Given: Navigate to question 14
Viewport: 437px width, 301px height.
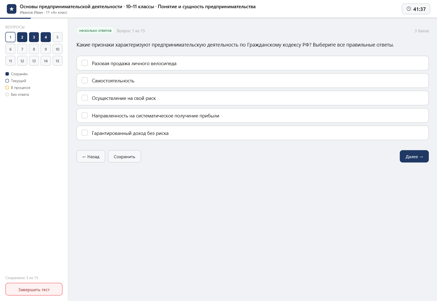Looking at the screenshot, I should pos(46,61).
